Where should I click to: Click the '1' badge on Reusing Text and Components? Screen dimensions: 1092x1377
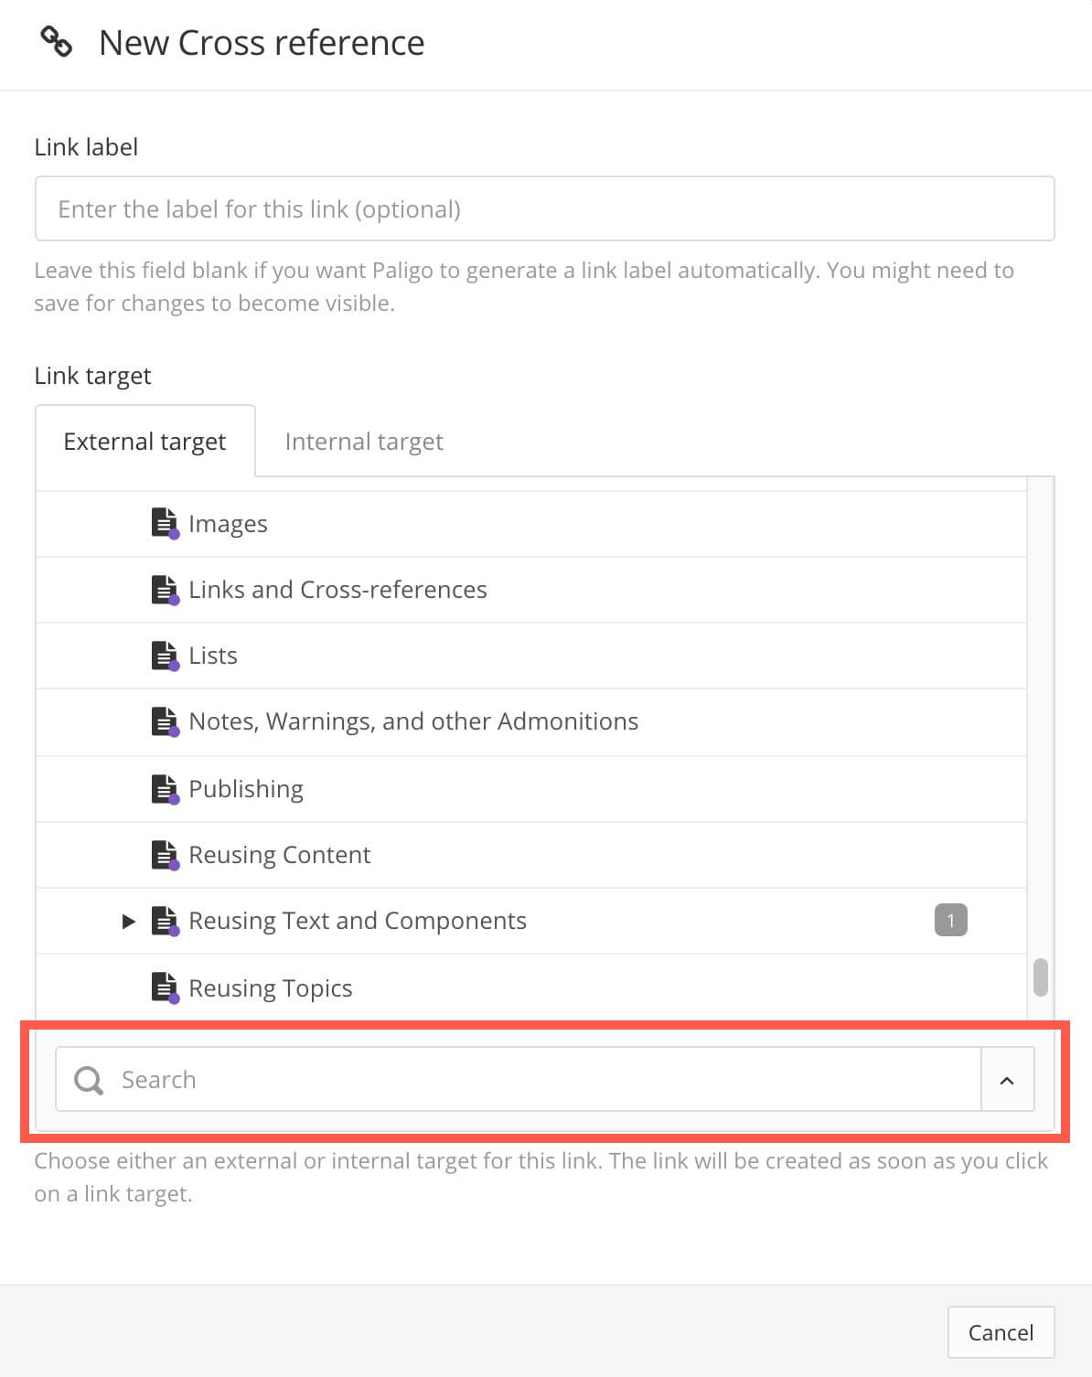951,921
